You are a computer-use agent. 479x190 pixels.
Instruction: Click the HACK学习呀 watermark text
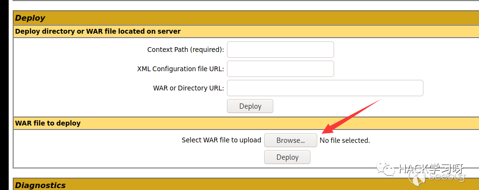tap(431, 169)
